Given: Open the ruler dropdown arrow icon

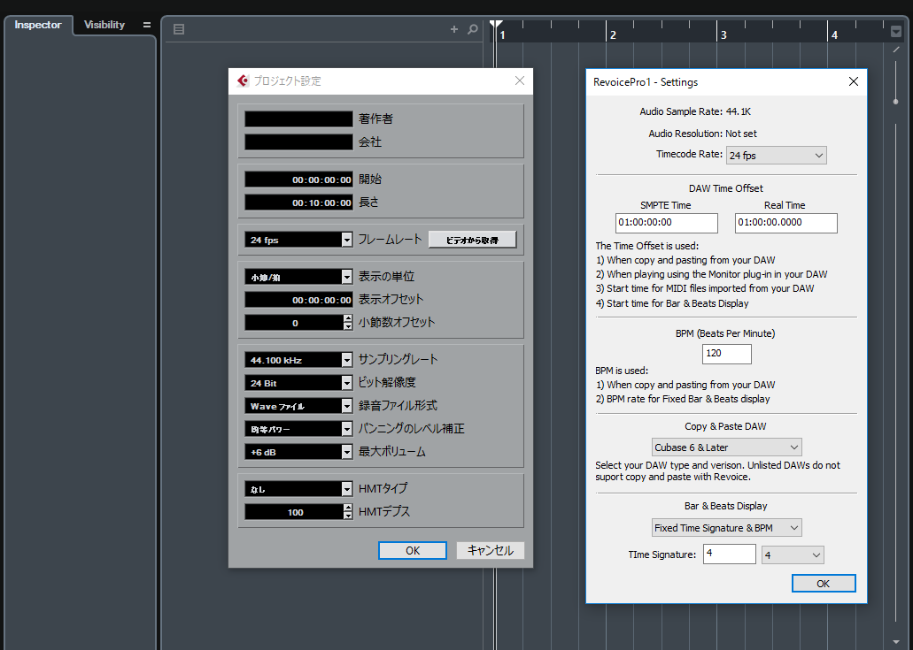Looking at the screenshot, I should [896, 32].
